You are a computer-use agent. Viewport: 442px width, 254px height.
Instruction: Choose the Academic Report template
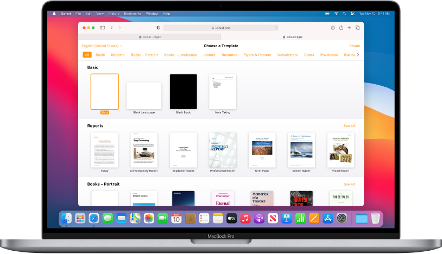click(x=183, y=150)
